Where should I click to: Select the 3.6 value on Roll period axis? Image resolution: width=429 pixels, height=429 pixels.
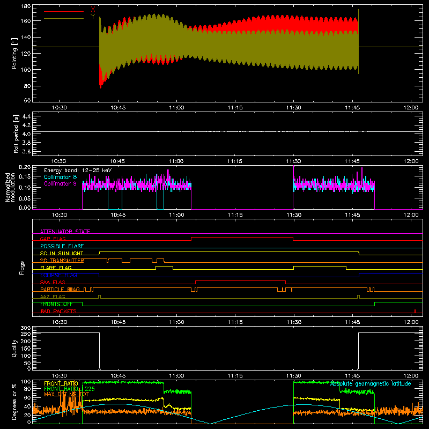click(x=26, y=151)
